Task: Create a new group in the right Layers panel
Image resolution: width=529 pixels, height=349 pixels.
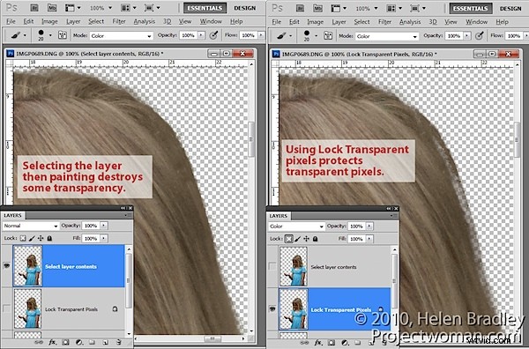Action: (x=357, y=343)
